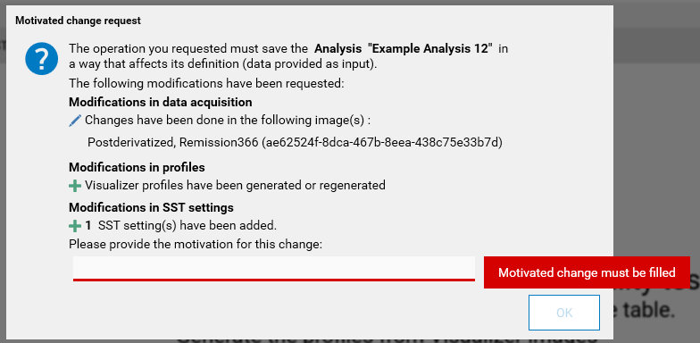The height and width of the screenshot is (343, 700).
Task: Click 'Visualizer profiles have been generated' text
Action: point(236,185)
